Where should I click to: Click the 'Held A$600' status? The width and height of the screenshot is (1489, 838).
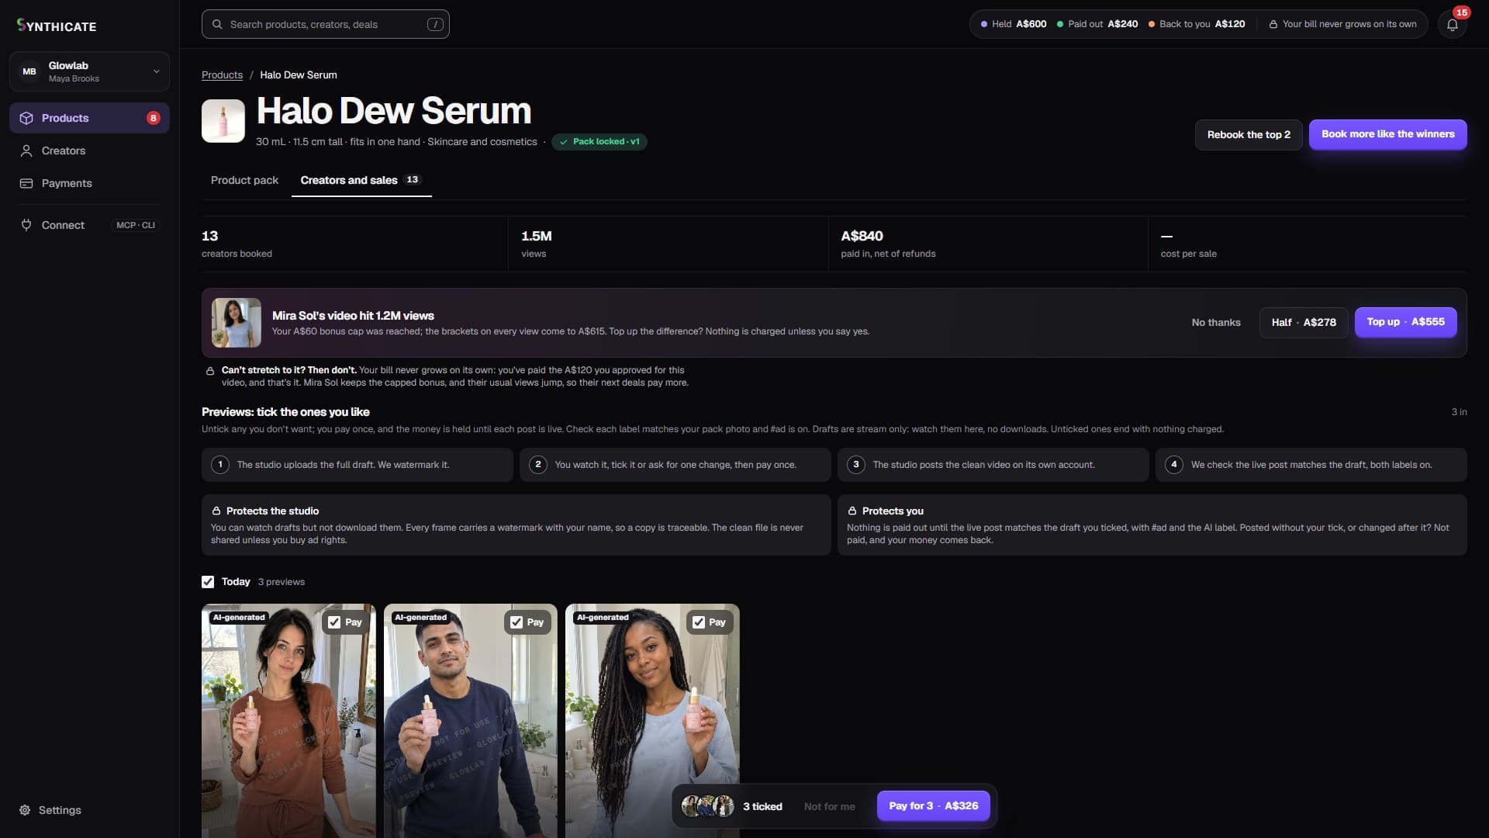(1014, 24)
